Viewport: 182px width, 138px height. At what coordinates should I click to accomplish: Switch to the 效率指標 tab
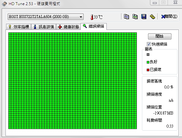click(x=19, y=27)
